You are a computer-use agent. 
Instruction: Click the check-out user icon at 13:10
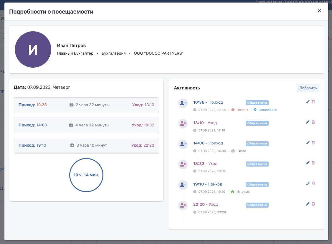click(183, 124)
